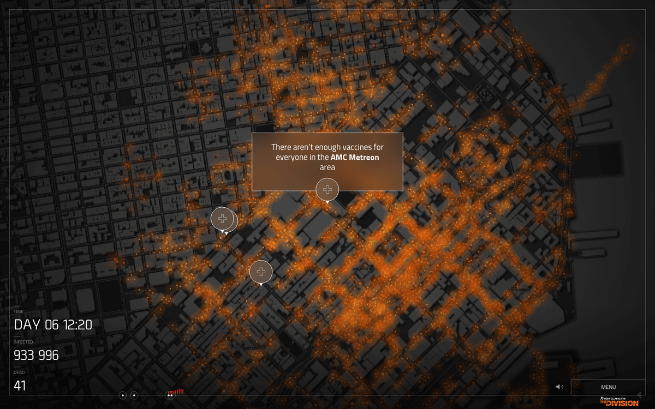655x409 pixels.
Task: Select the hospital marker under the AMC Metreon tooltip
Action: 327,190
